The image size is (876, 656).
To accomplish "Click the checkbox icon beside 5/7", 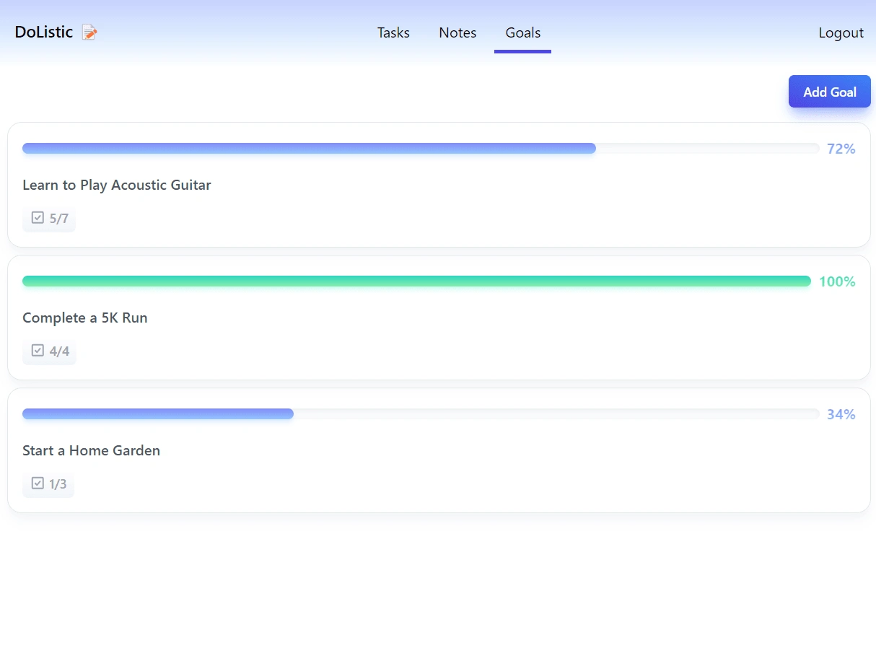I will coord(38,217).
